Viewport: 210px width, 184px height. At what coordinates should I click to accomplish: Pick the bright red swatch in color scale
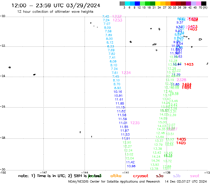(x=173, y=3)
